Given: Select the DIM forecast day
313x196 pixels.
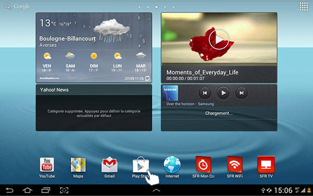Looking at the screenshot, I should click(x=94, y=62).
